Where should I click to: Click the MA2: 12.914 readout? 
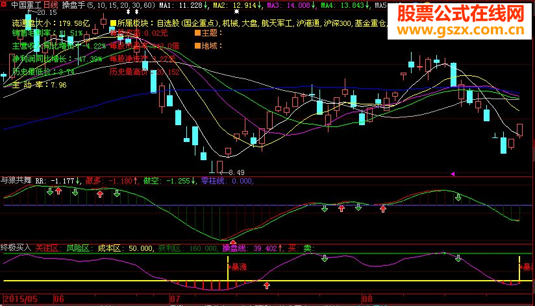tap(235, 5)
